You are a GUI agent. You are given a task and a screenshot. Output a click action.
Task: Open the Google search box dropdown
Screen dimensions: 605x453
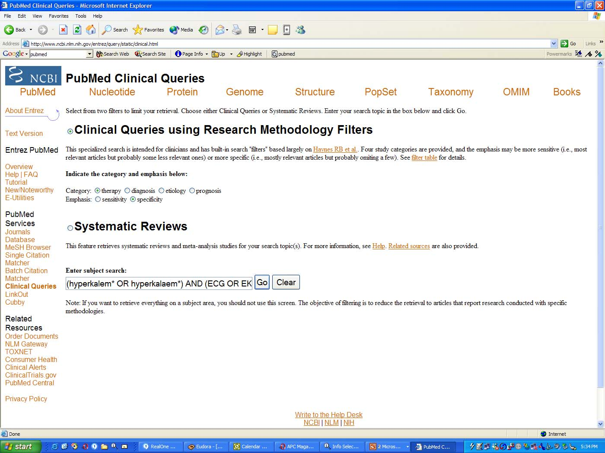[x=90, y=54]
